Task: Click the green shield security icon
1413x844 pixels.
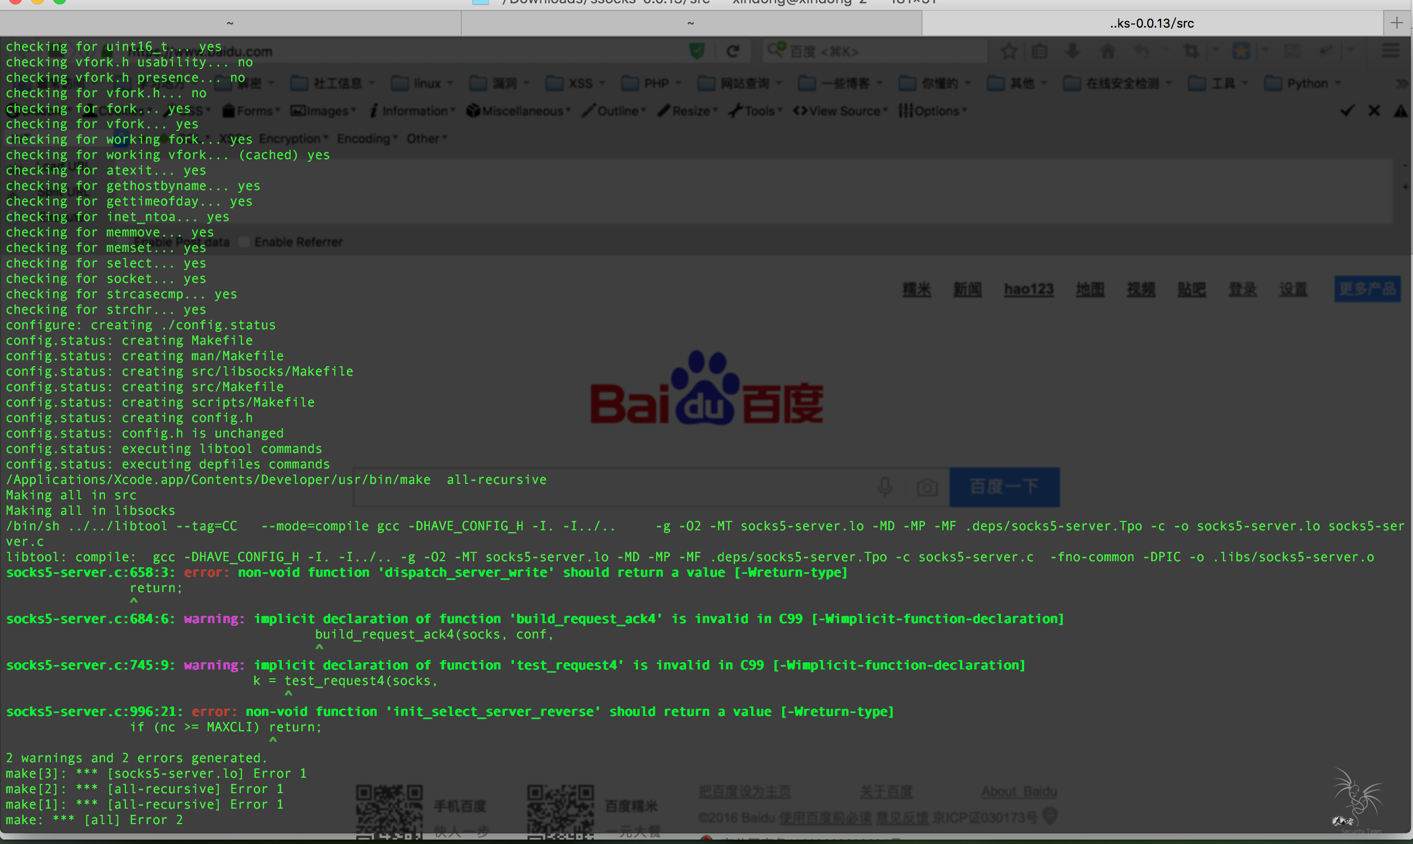Action: tap(697, 52)
